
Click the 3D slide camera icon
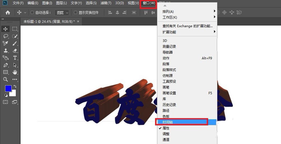click(232, 12)
